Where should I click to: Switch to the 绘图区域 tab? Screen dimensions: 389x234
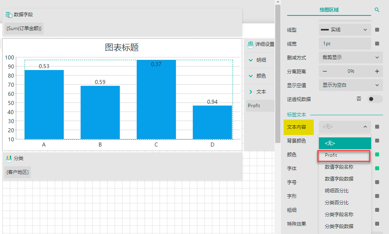pyautogui.click(x=329, y=10)
